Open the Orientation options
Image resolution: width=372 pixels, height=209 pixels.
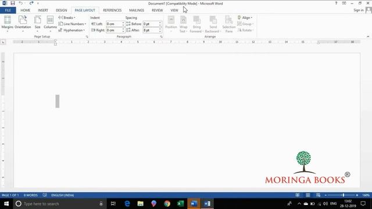[x=23, y=24]
